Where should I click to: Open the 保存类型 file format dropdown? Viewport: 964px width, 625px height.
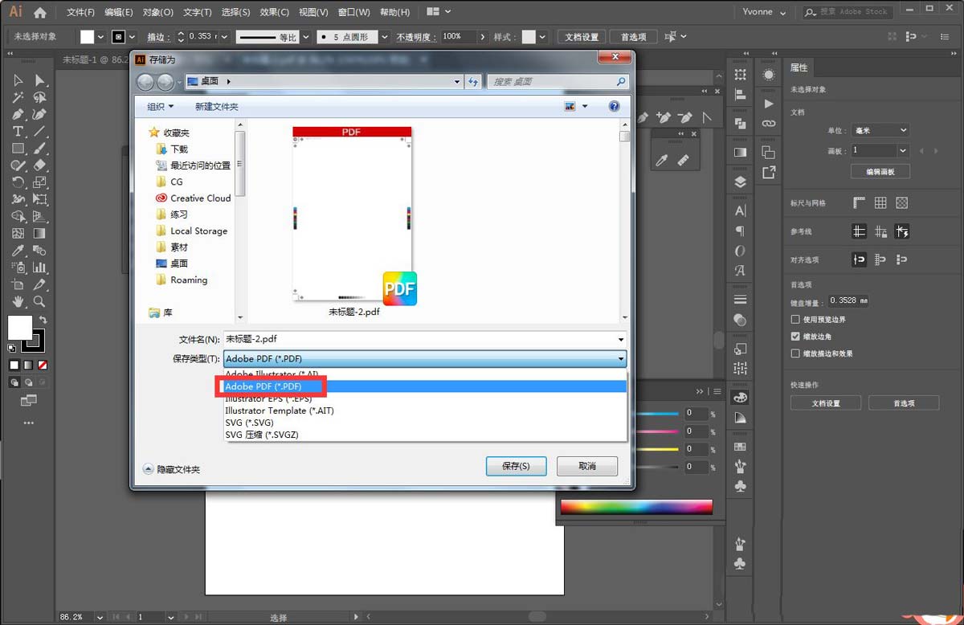[x=621, y=358]
